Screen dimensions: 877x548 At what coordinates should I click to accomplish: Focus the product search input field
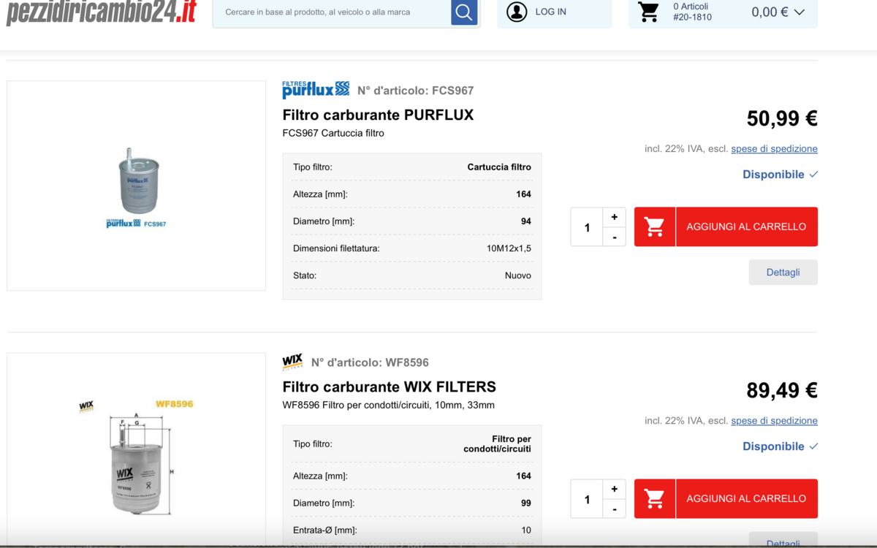(x=333, y=12)
